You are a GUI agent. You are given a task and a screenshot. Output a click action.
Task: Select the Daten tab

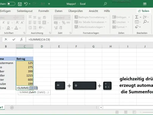click(x=59, y=11)
